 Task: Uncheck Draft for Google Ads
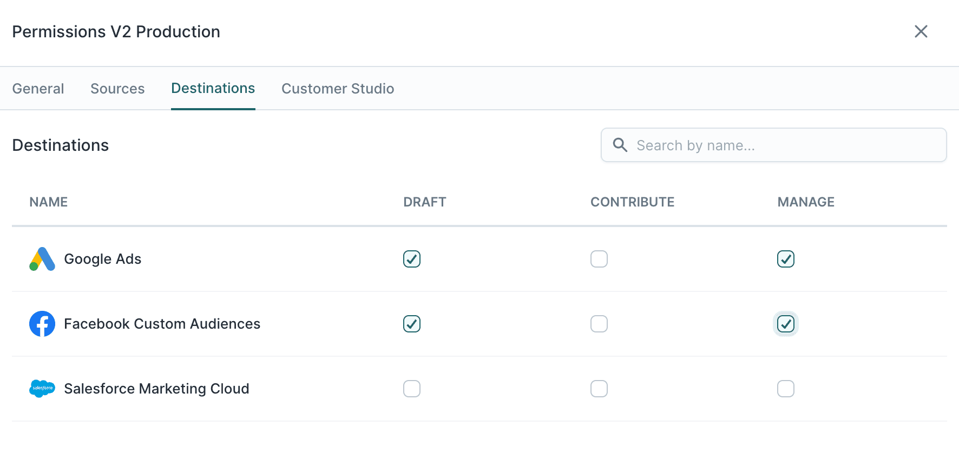click(x=412, y=259)
